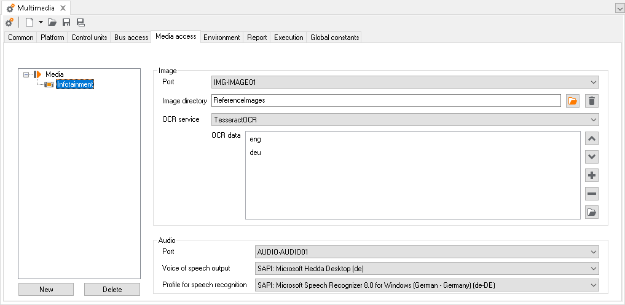Image resolution: width=625 pixels, height=305 pixels.
Task: Click the orange Media node icon
Action: 37,74
